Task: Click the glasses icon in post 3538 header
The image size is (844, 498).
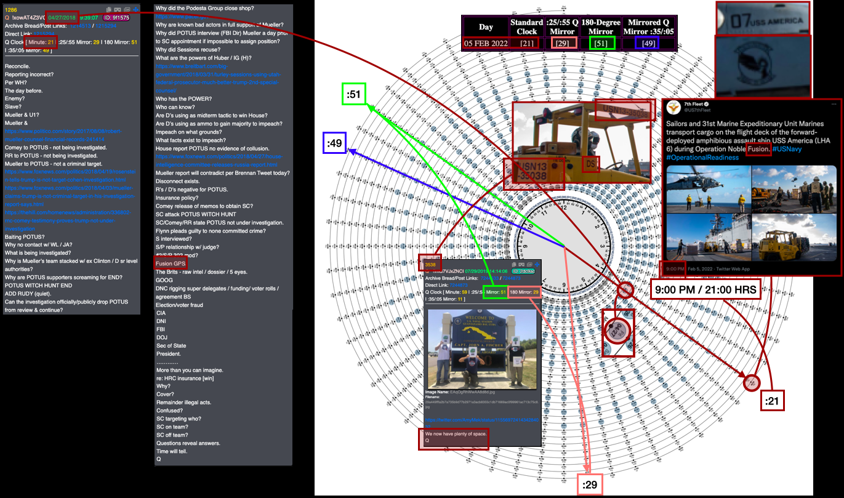Action: point(521,265)
